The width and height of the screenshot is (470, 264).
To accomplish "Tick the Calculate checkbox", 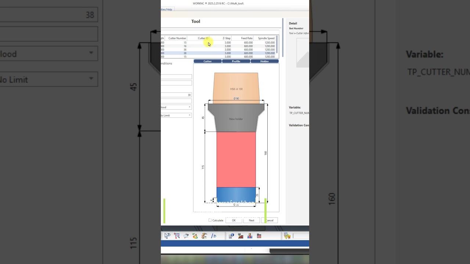I will pos(210,220).
